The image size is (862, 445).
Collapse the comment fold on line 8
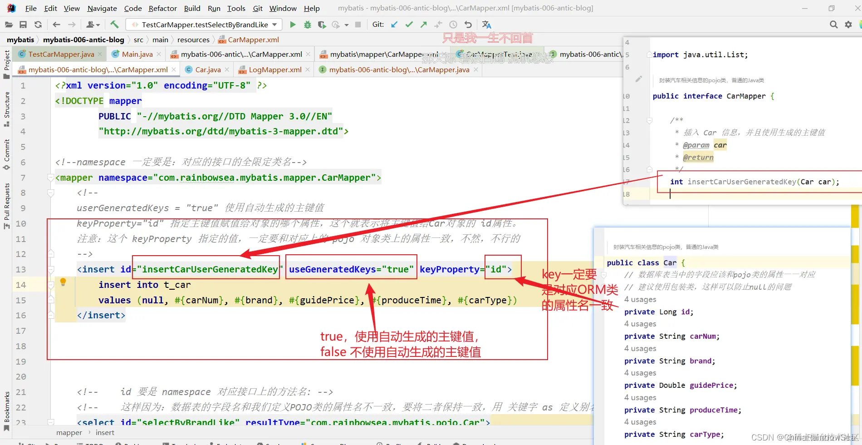coord(51,193)
